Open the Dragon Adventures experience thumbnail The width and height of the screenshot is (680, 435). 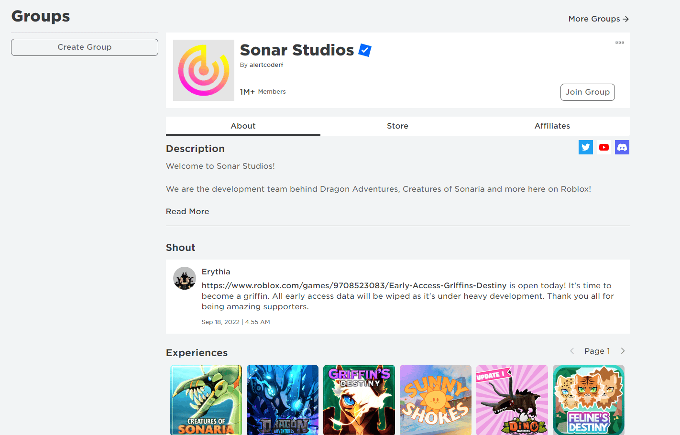(x=283, y=400)
